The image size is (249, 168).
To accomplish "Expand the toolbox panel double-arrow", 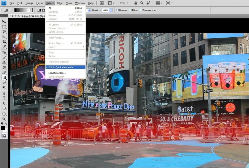I will 1,15.
